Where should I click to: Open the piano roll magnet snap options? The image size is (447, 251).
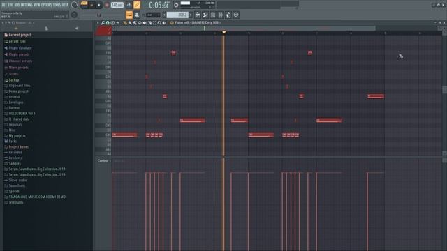(x=108, y=23)
